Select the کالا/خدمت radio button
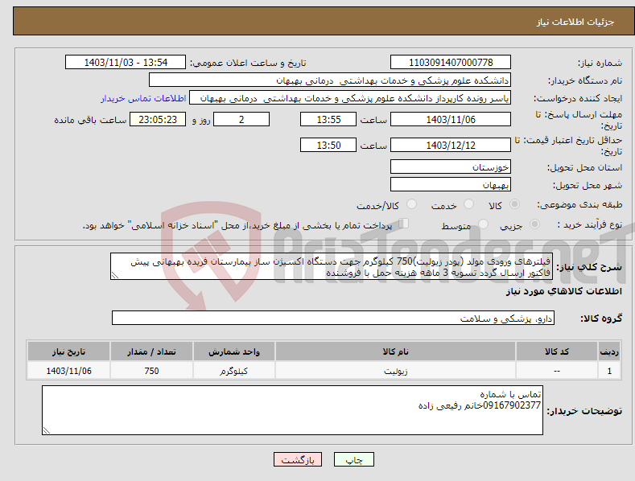The width and height of the screenshot is (635, 481). click(411, 204)
